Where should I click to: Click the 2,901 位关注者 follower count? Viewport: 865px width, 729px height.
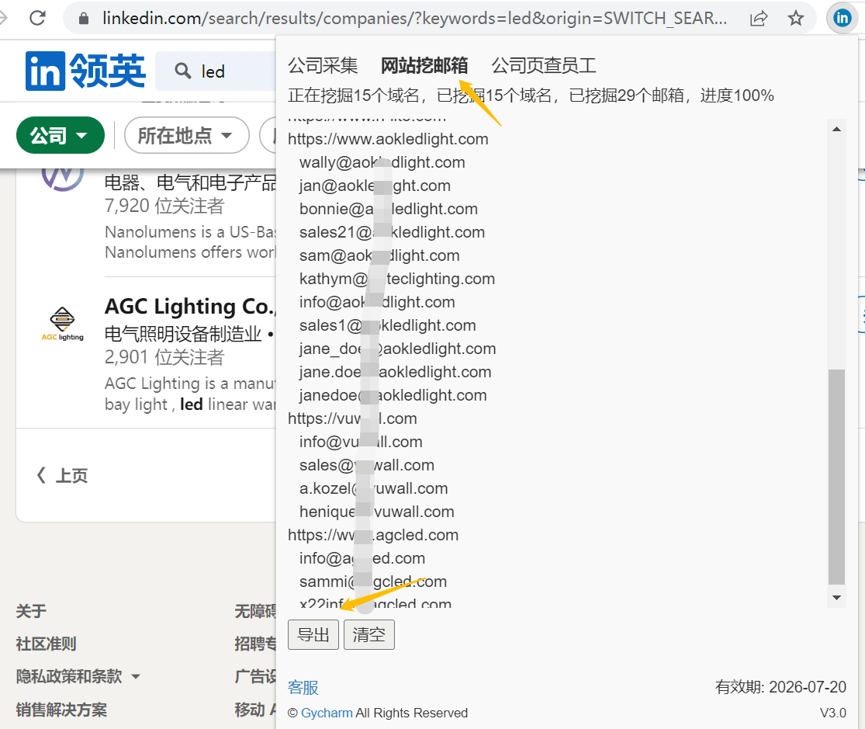click(164, 357)
